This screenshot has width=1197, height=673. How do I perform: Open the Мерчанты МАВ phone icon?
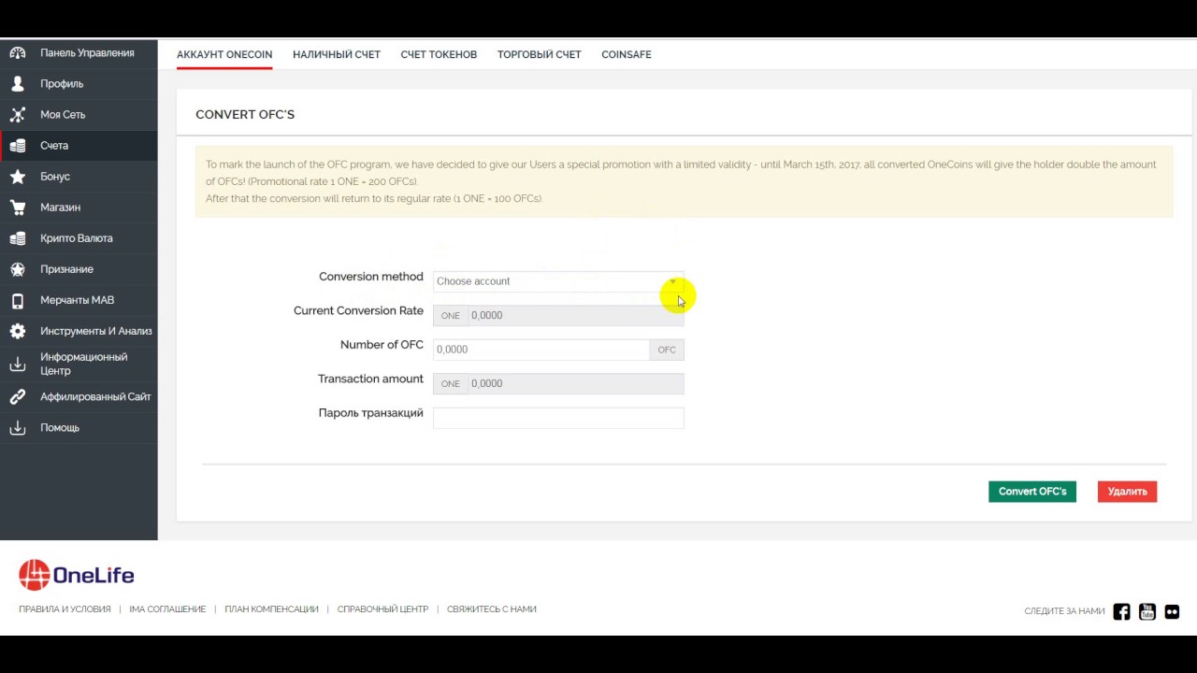coord(18,300)
